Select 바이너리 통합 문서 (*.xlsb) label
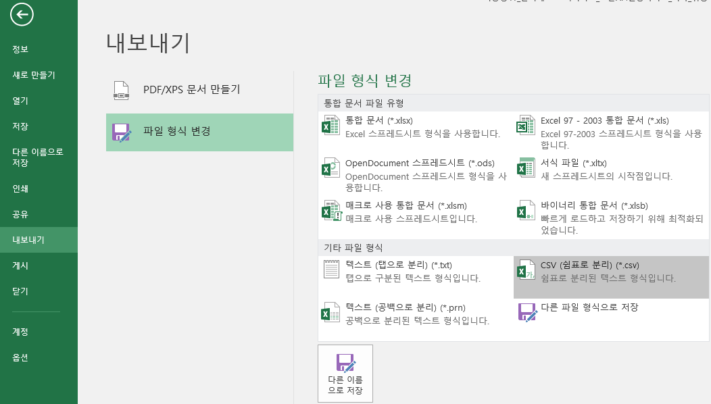Image resolution: width=711 pixels, height=404 pixels. (594, 206)
